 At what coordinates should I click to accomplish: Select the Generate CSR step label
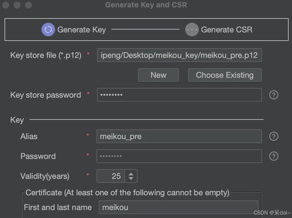pyautogui.click(x=226, y=30)
